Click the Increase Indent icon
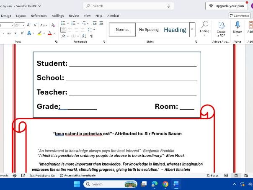Viewport: 253px width, 190px height. pos(101,23)
